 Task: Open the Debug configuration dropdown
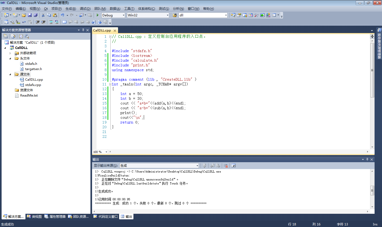pos(123,15)
